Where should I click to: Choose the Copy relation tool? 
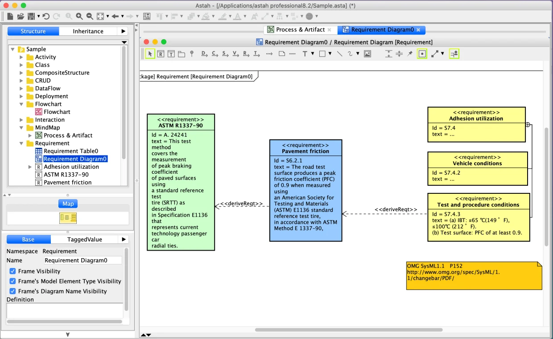pos(215,54)
